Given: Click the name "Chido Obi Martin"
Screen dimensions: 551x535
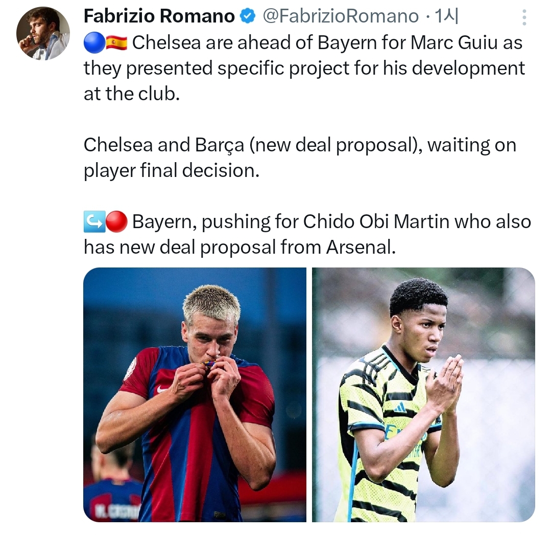Looking at the screenshot, I should [x=376, y=222].
